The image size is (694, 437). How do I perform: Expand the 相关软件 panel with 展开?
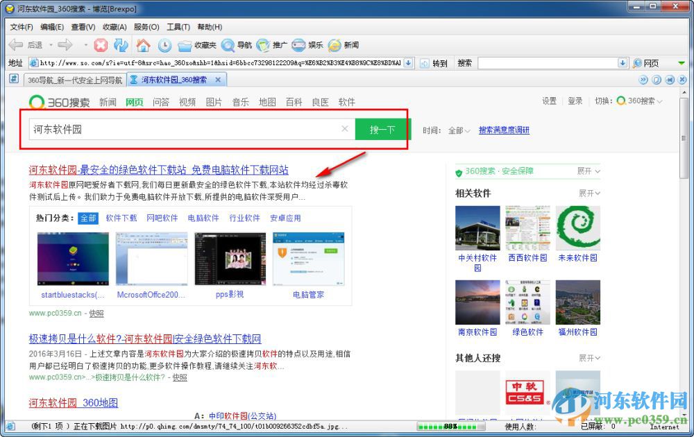pos(588,193)
